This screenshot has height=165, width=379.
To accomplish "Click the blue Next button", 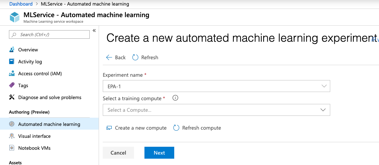I will (x=159, y=153).
